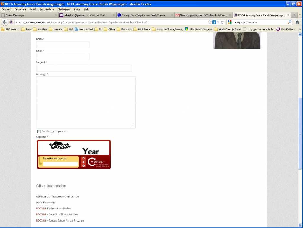Reload the page using the address bar icon
303x228 pixels.
point(222,22)
